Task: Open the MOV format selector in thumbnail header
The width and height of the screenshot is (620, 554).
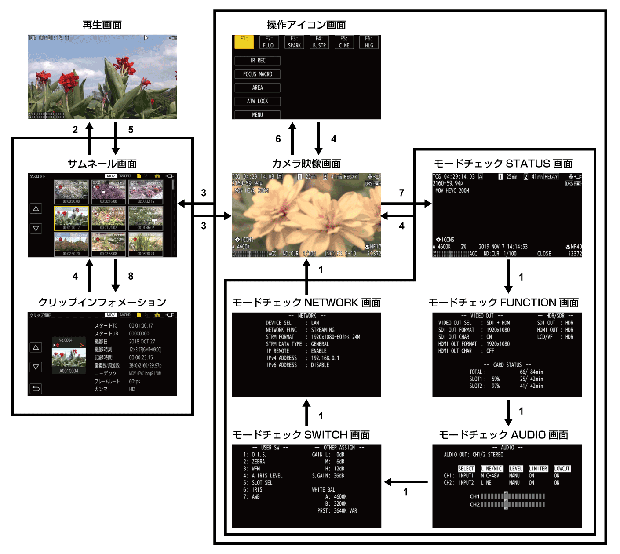Action: click(111, 176)
